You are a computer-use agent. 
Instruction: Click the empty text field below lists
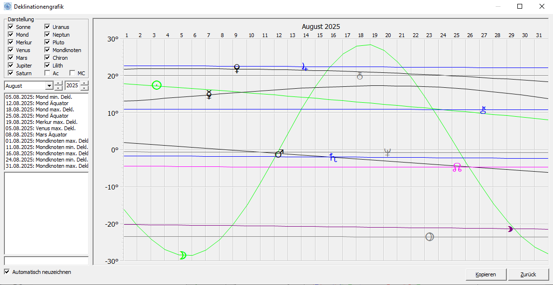coord(46,260)
